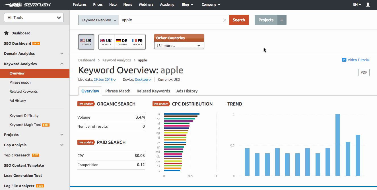Open SEO Content Template in the sidebar

pos(24,165)
